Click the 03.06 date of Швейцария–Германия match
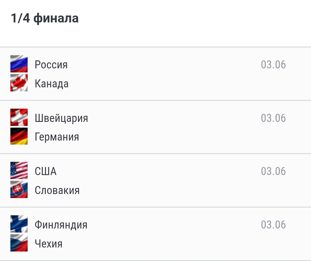Viewport: 311px width, 261px height. point(273,118)
